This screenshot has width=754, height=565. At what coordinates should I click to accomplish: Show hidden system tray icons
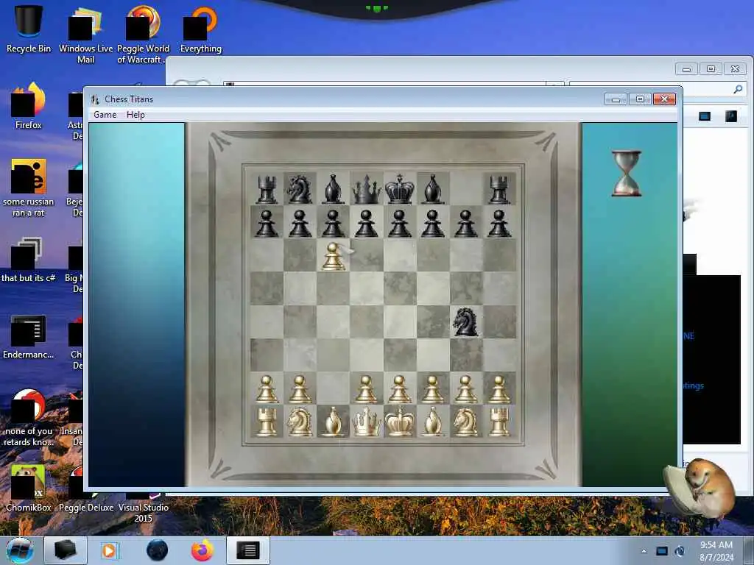pos(644,551)
